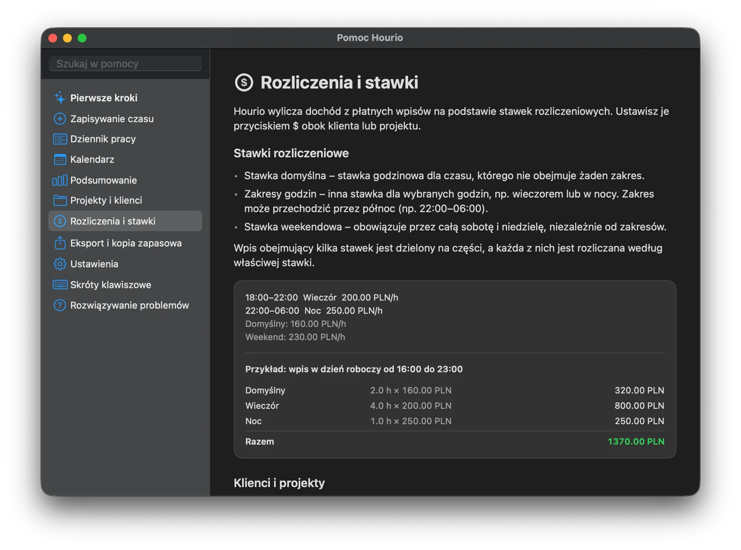Viewport: 741px width, 550px height.
Task: Click the large dollar icon in page heading
Action: point(244,82)
